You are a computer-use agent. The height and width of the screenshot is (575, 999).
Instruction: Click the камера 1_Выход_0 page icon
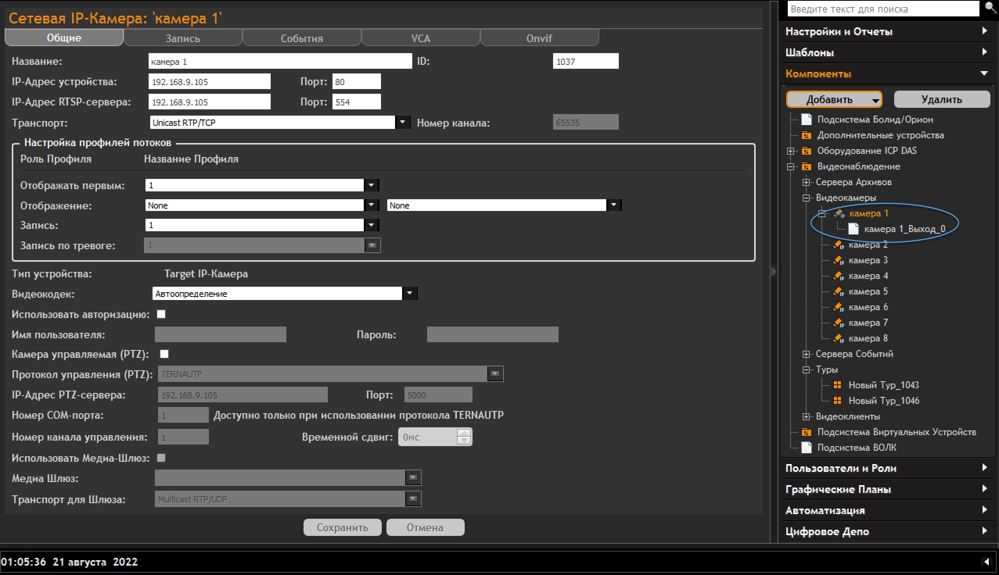[x=853, y=229]
